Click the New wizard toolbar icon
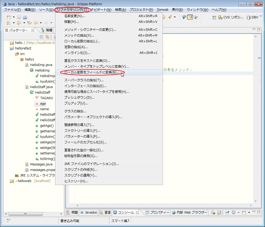 point(9,17)
